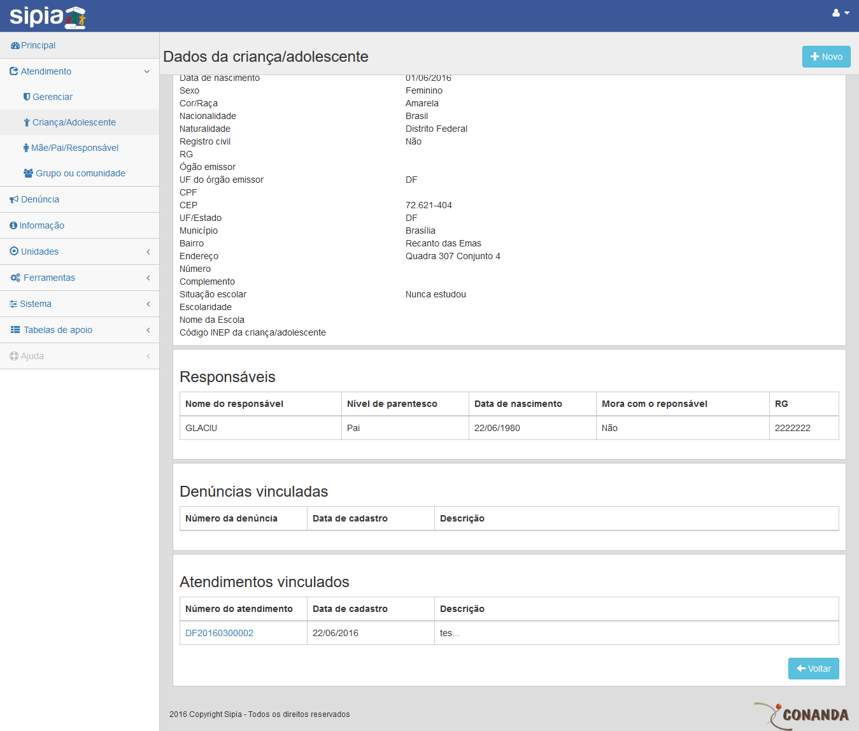Click the Nunca estudou school status
This screenshot has height=731, width=859.
point(436,294)
